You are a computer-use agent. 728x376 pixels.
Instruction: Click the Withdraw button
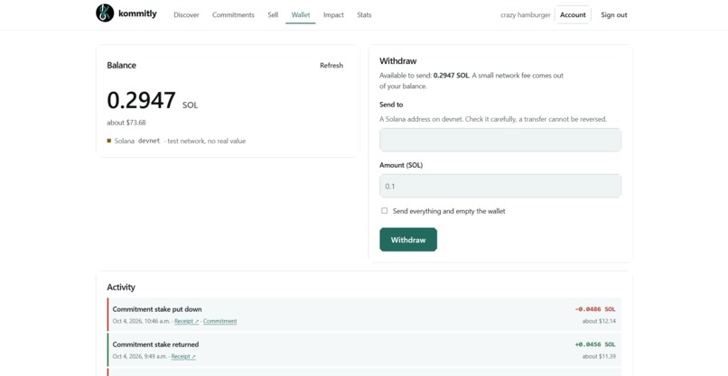tap(408, 240)
